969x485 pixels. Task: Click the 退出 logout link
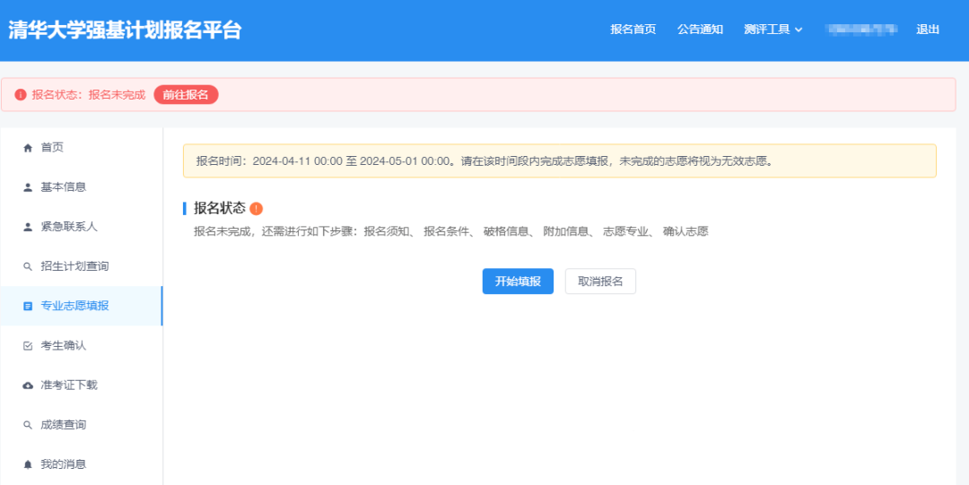pyautogui.click(x=928, y=30)
